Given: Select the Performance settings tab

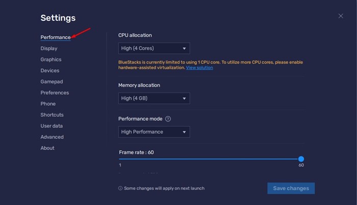Looking at the screenshot, I should [56, 37].
